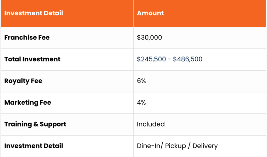This screenshot has height=157, width=267.
Task: Click the Included value cell
Action: click(x=151, y=124)
